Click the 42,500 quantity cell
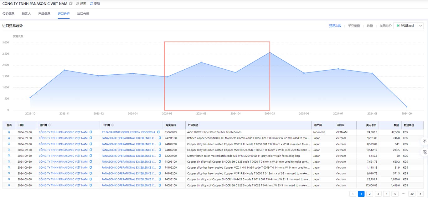This screenshot has height=198, width=428. (x=390, y=132)
